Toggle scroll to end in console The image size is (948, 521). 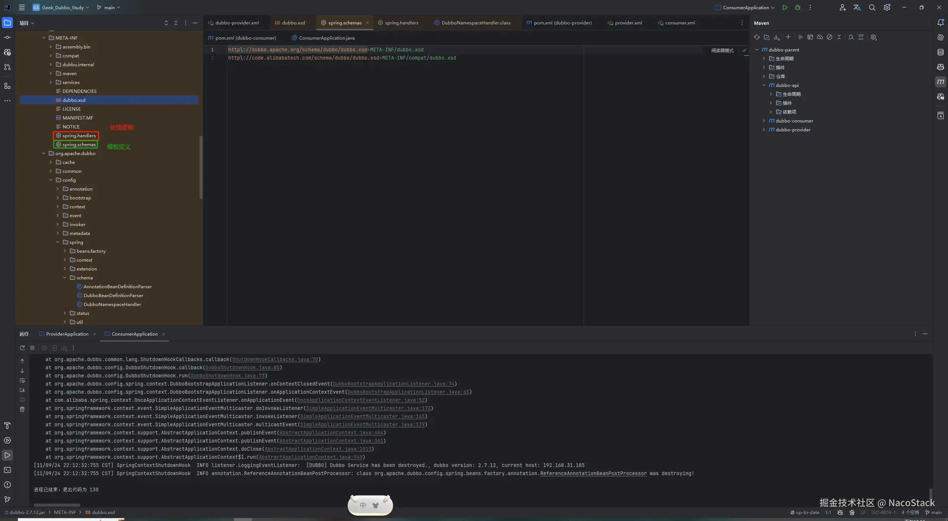[22, 390]
